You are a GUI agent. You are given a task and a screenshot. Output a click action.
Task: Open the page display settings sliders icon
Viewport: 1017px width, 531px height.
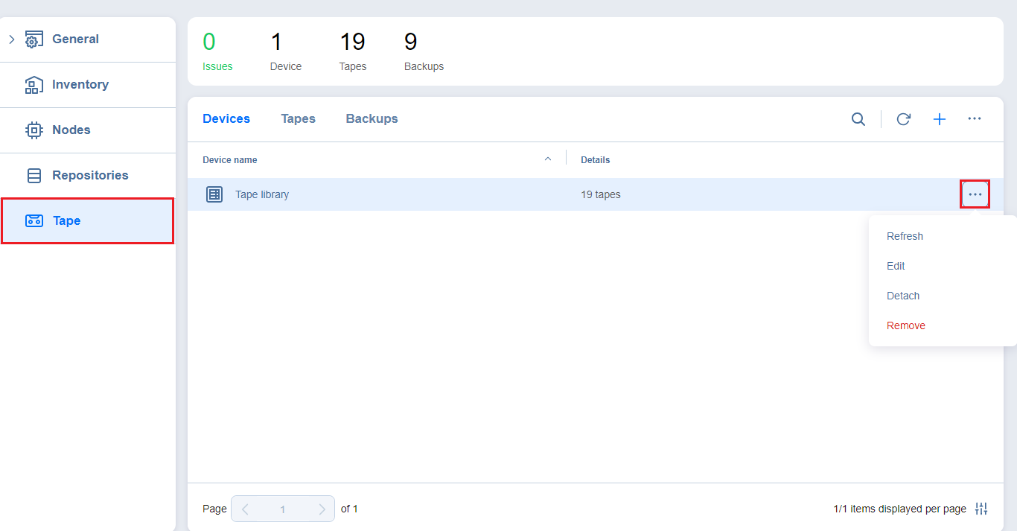(x=981, y=509)
